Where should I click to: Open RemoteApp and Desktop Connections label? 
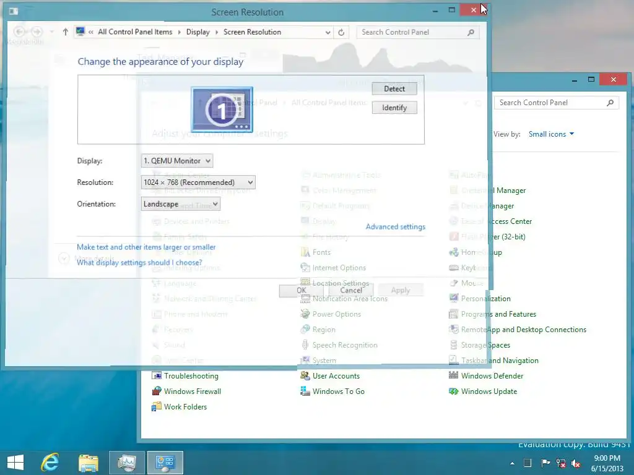tap(524, 330)
